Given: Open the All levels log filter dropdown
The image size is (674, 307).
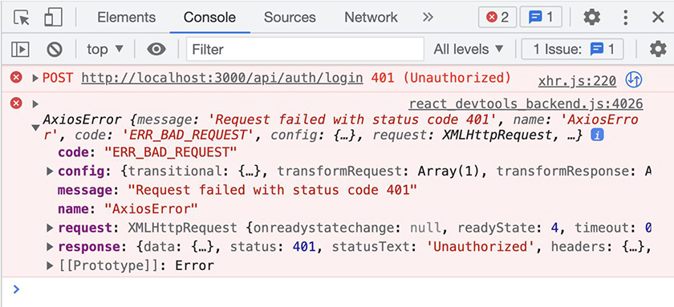Looking at the screenshot, I should (x=469, y=50).
